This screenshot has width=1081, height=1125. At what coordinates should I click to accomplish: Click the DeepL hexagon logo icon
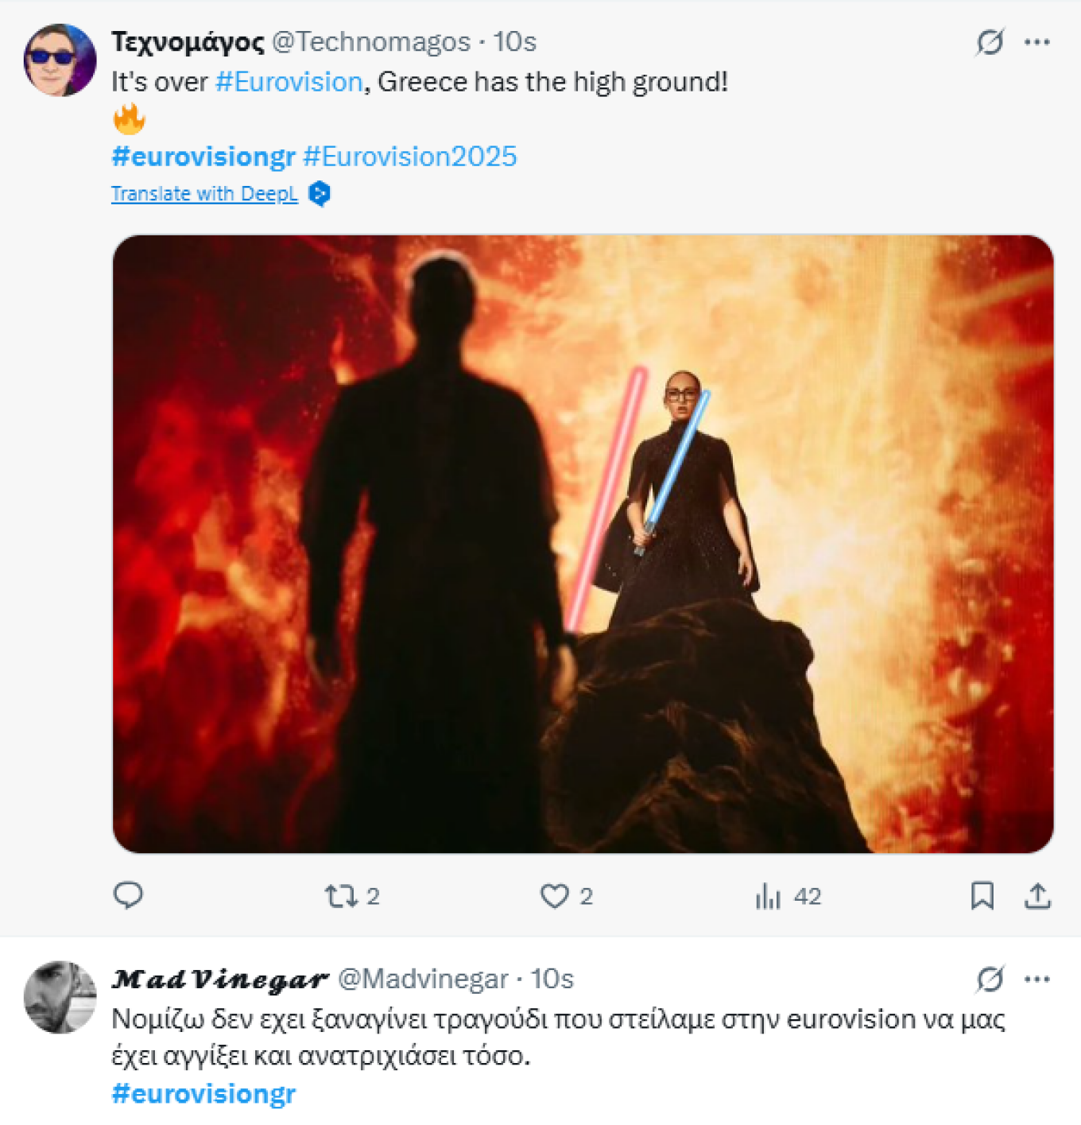(320, 194)
